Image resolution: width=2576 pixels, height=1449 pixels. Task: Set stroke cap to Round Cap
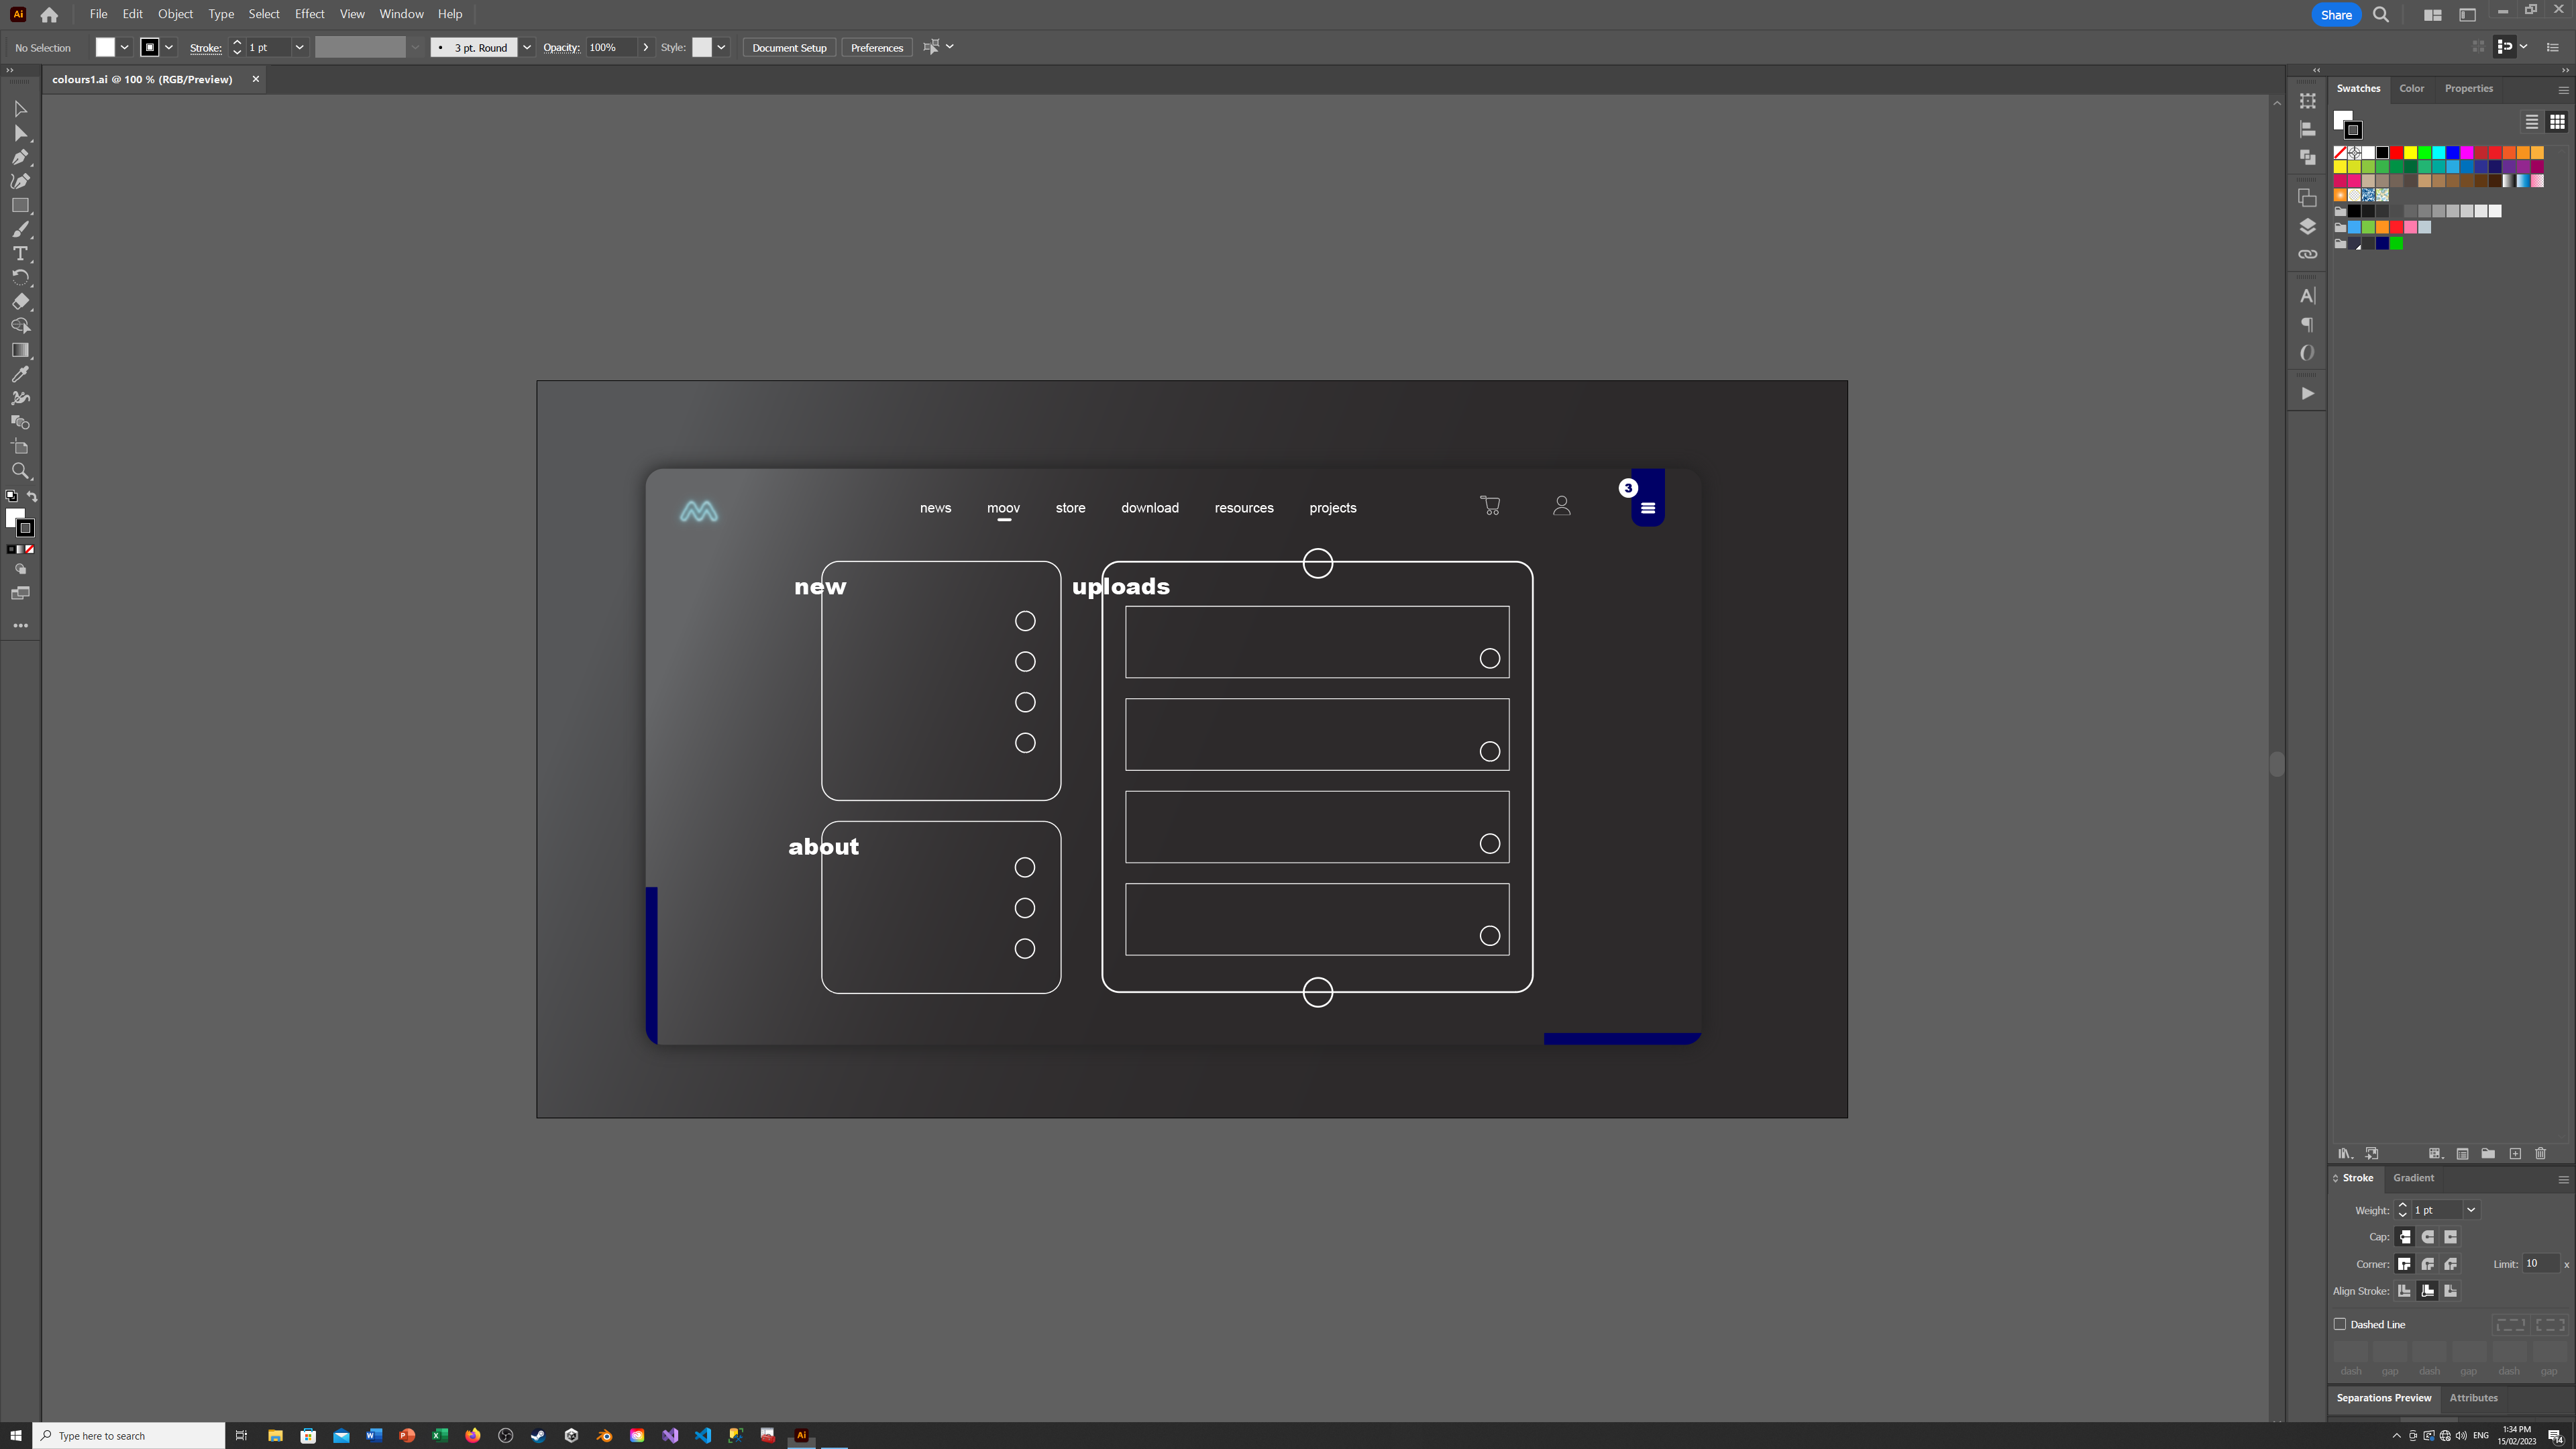(2428, 1237)
